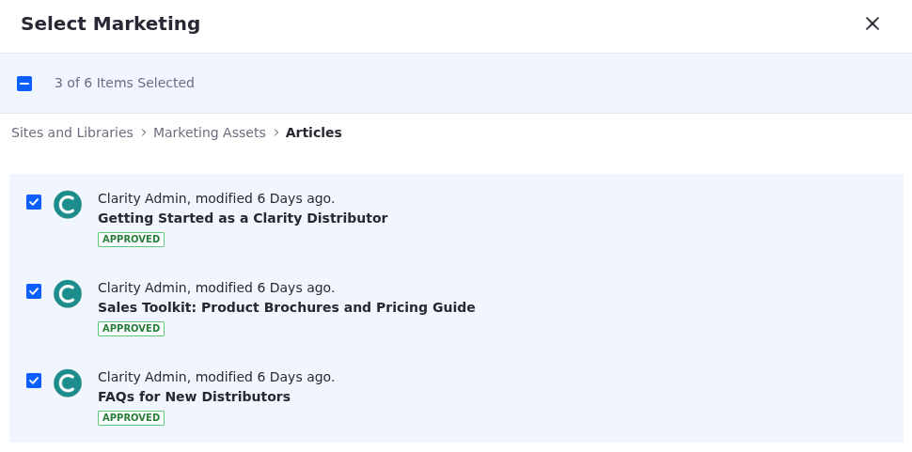This screenshot has width=912, height=452.
Task: Uncheck Sales Toolkit article checkbox
Action: [34, 291]
